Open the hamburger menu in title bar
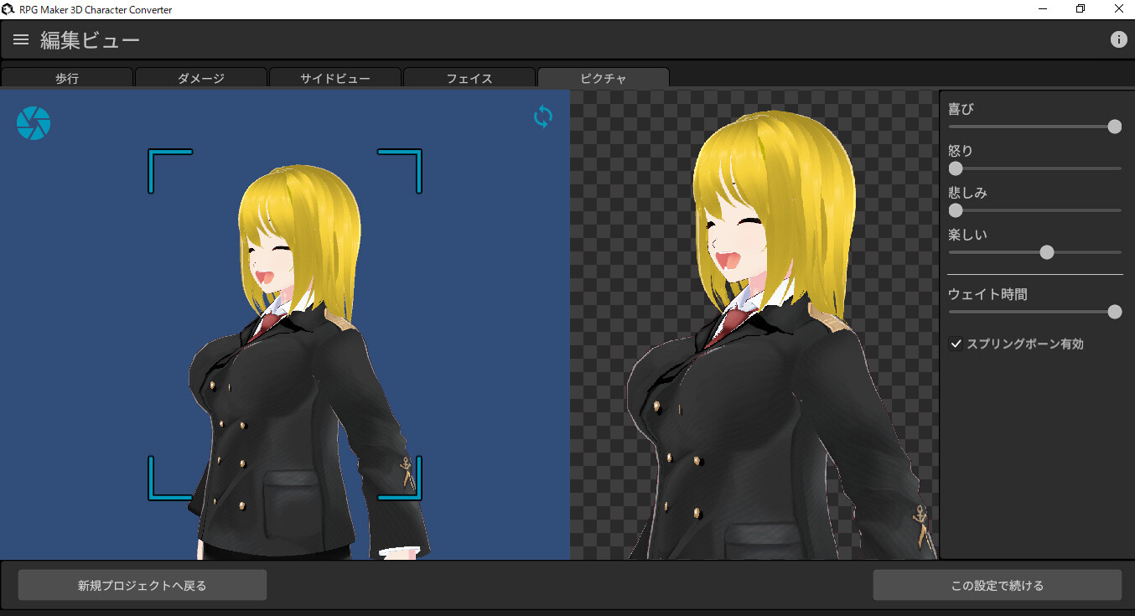Image resolution: width=1135 pixels, height=616 pixels. (x=20, y=39)
